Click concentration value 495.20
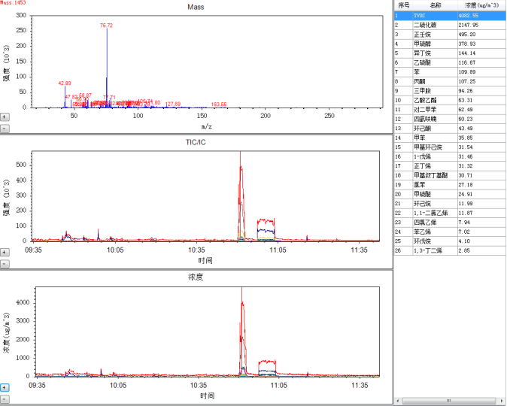The image size is (507, 406). point(467,35)
